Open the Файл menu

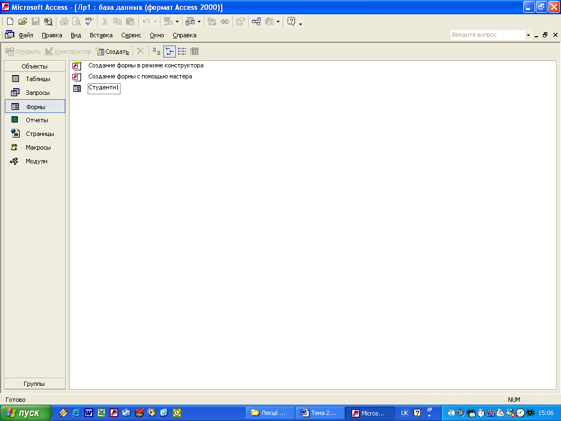[x=26, y=35]
